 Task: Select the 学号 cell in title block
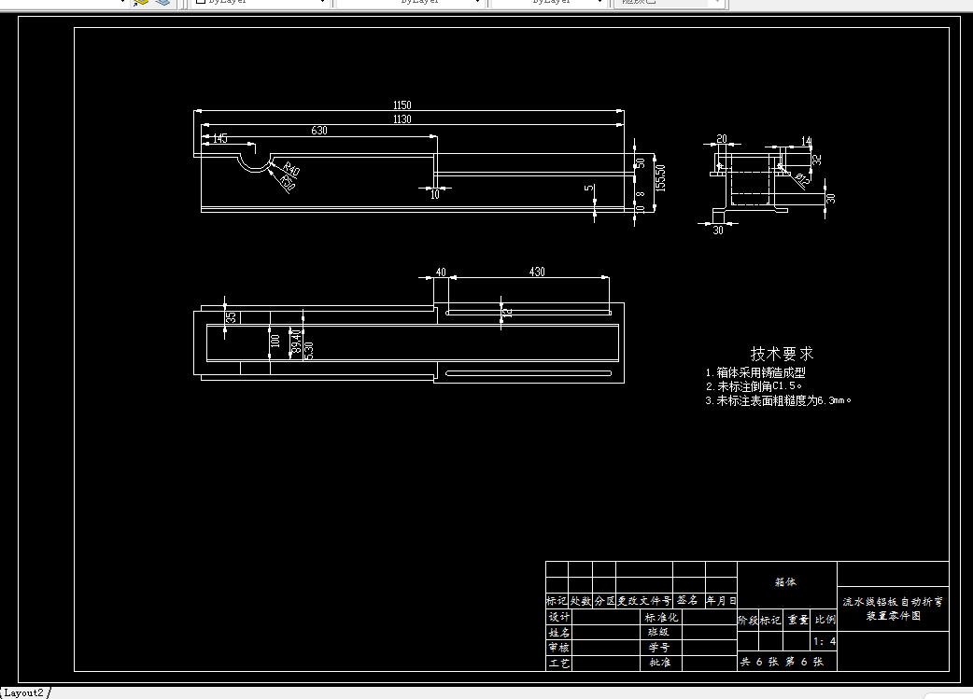point(659,648)
